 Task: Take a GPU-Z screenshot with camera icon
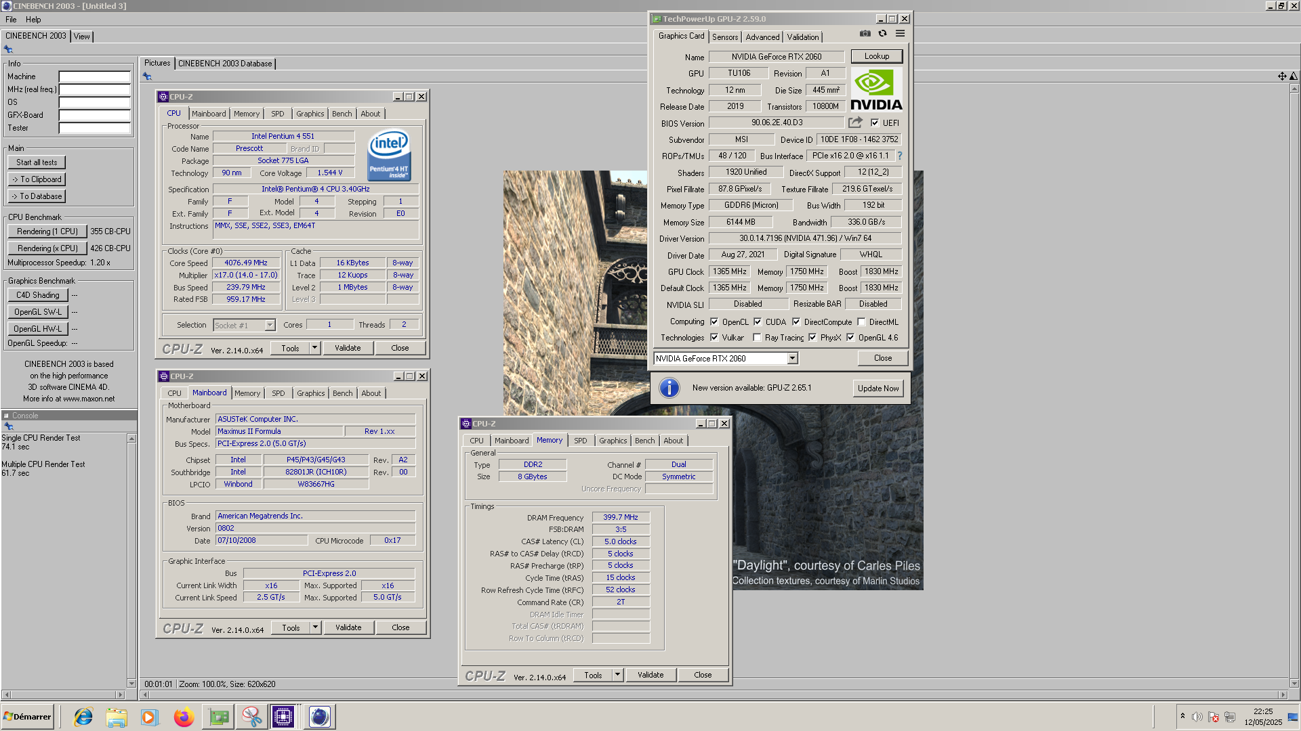(865, 33)
